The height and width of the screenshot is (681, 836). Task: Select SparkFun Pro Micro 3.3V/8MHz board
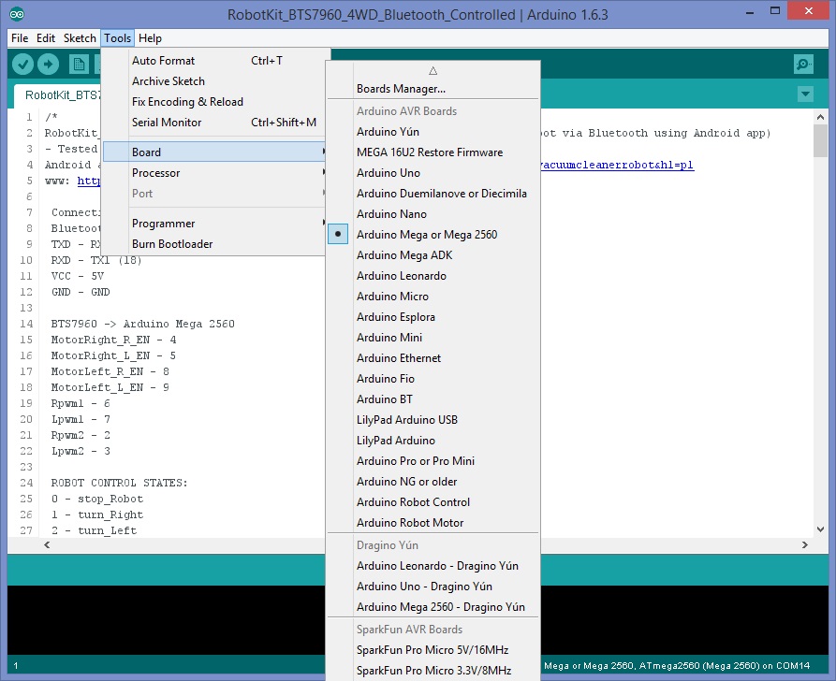click(x=433, y=671)
